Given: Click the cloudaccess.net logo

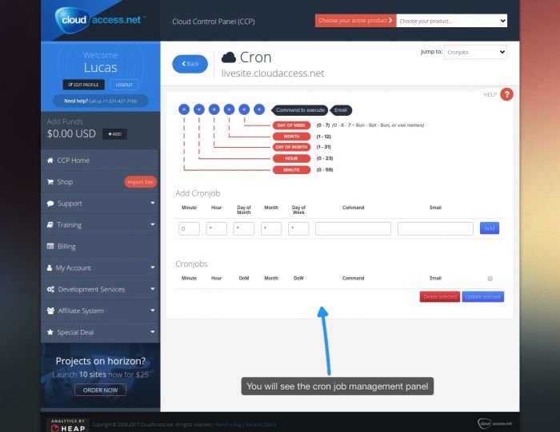Looking at the screenshot, I should tap(100, 20).
